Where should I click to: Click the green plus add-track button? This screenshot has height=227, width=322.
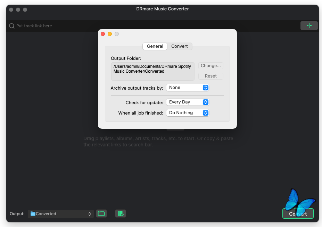click(309, 26)
